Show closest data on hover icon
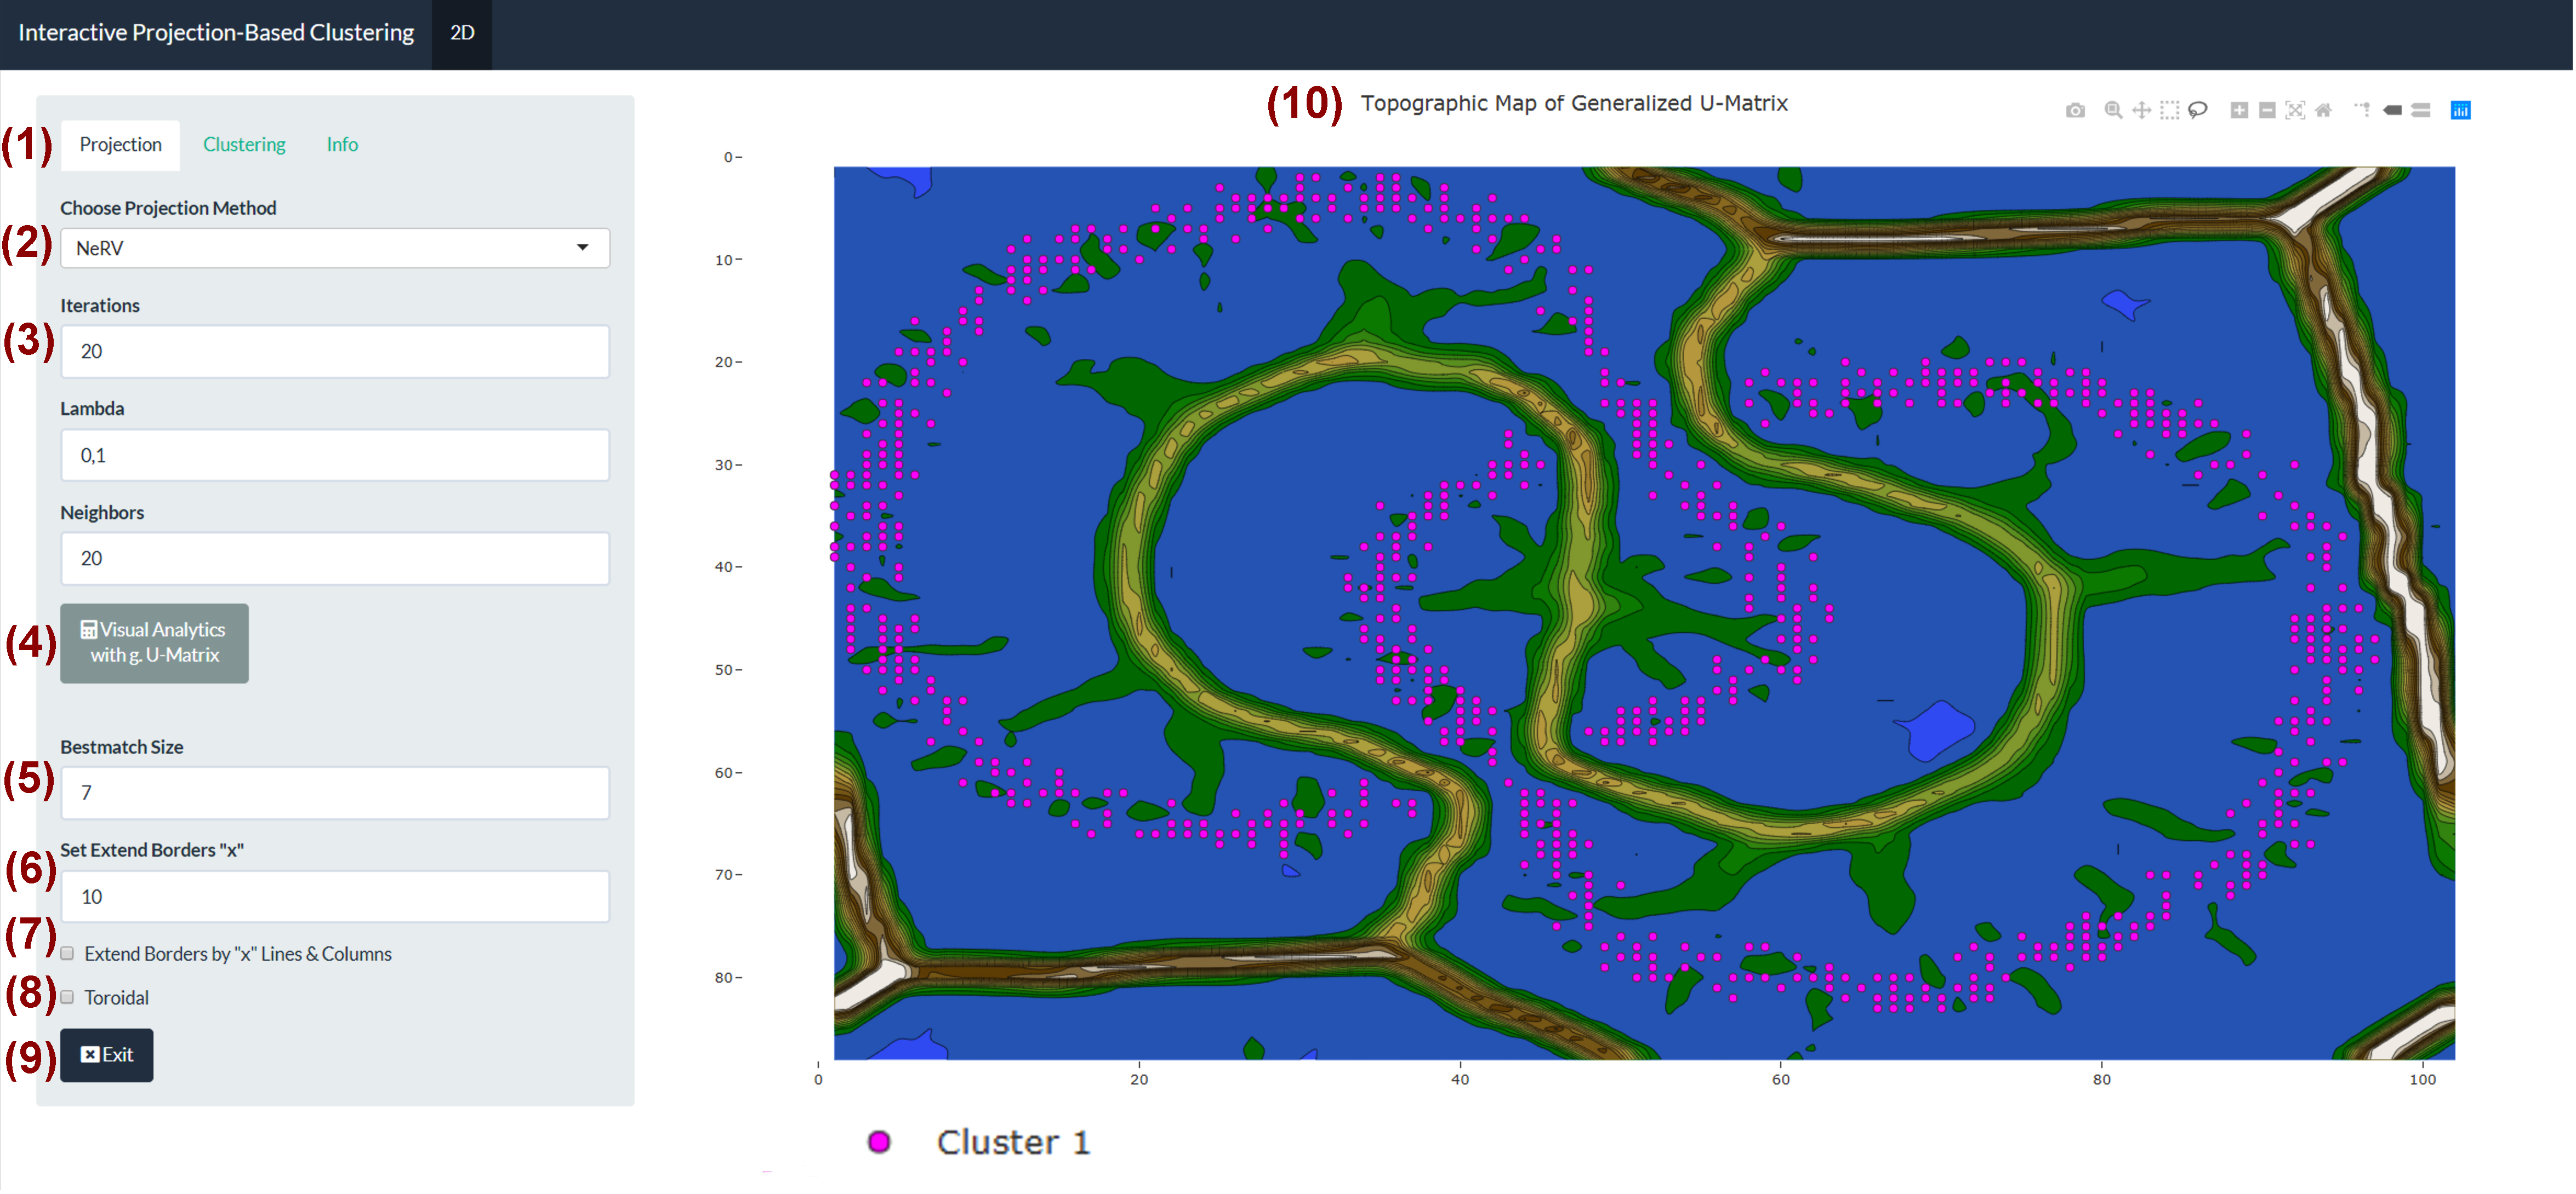Viewport: 2576px width, 1194px height. tap(2392, 110)
